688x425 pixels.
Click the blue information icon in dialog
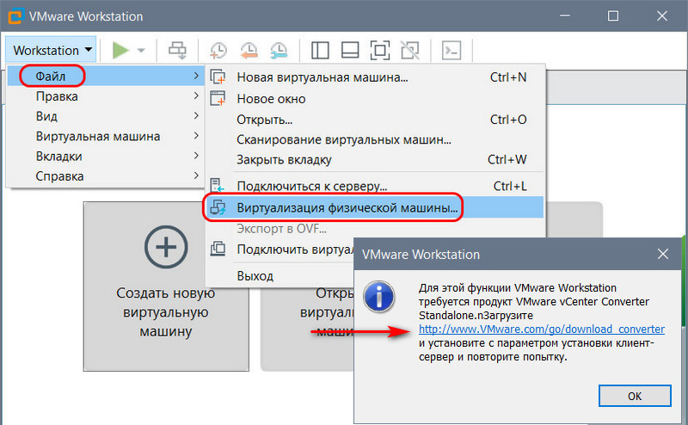[x=379, y=297]
